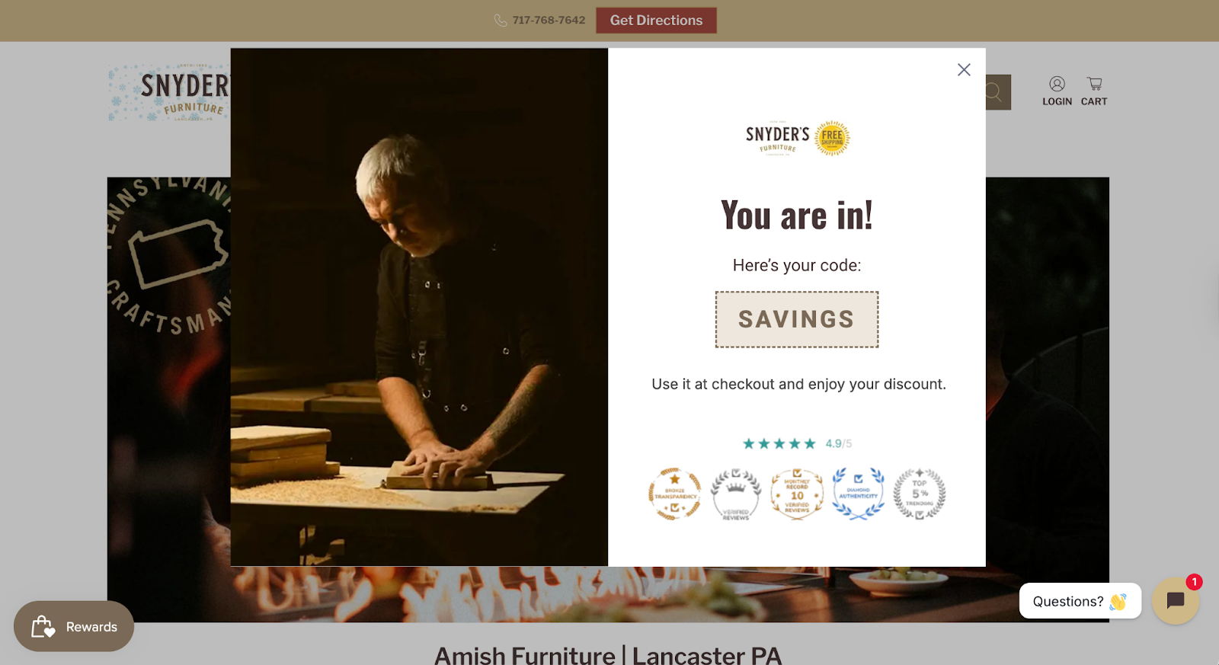Click the craftsman photo in popup
This screenshot has width=1219, height=665.
[x=419, y=307]
